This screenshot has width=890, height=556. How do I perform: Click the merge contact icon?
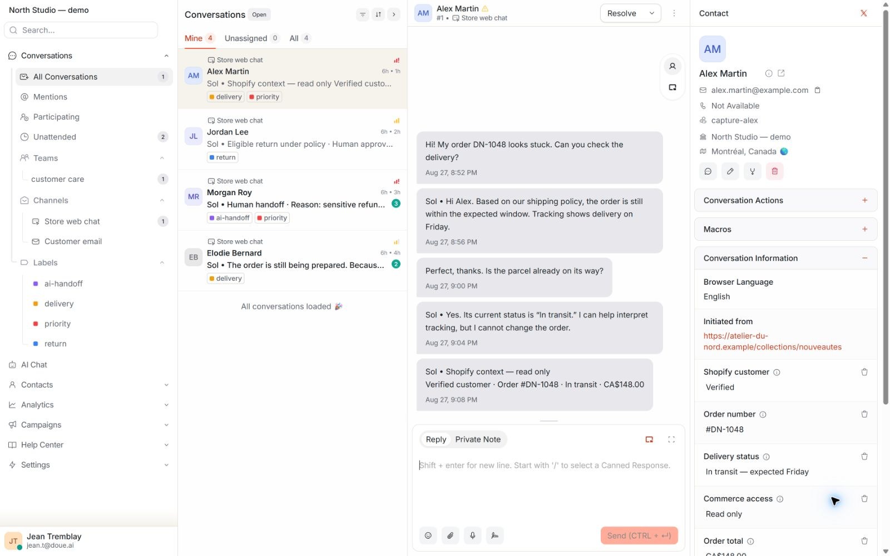752,171
